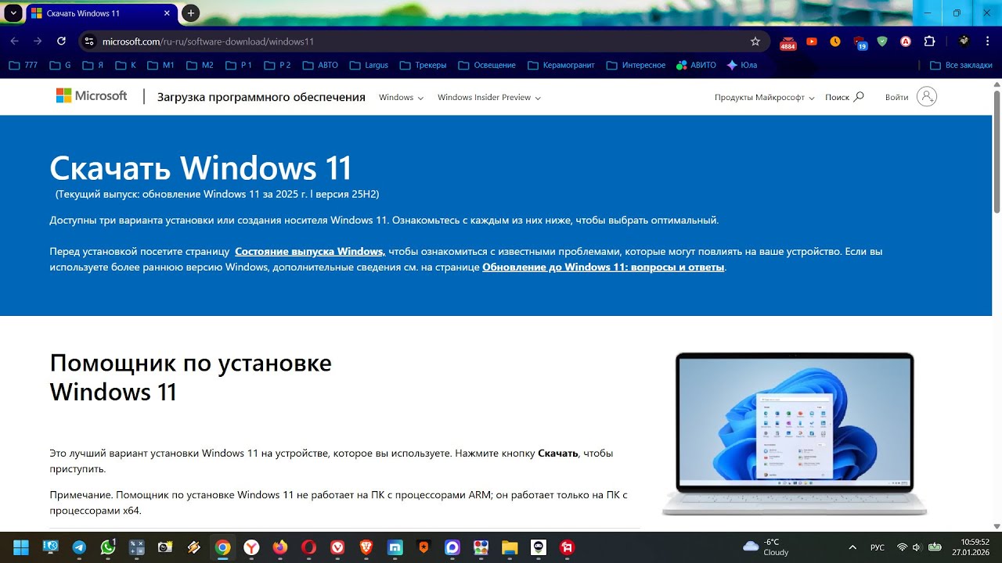
Task: Open the Состояние выпуска Windows link
Action: click(310, 252)
